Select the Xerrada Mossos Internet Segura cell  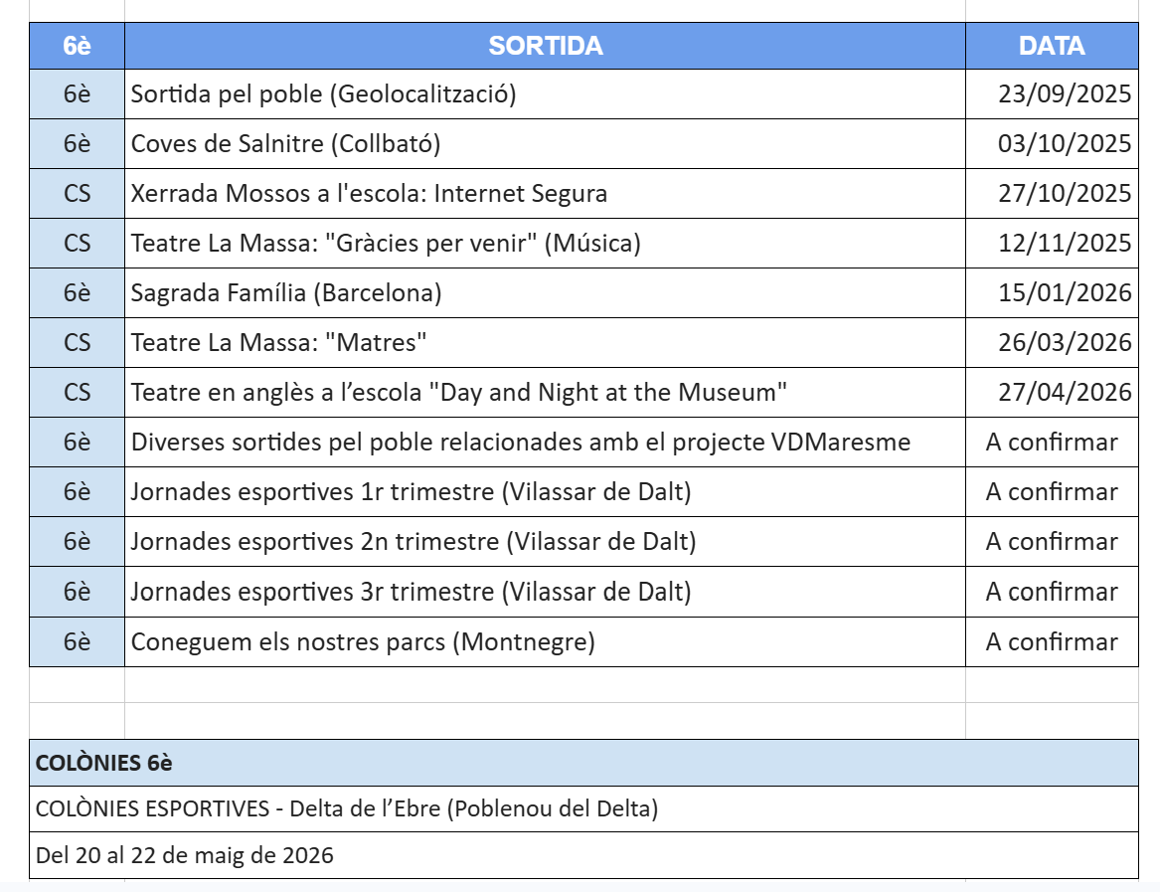(545, 194)
